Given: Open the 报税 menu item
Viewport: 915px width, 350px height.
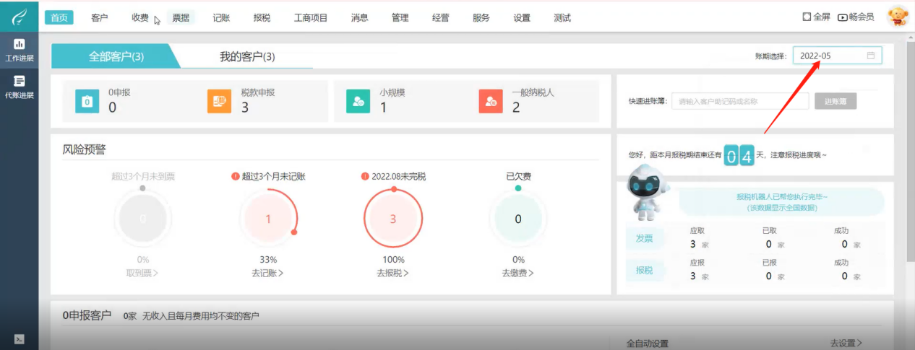Looking at the screenshot, I should click(262, 17).
